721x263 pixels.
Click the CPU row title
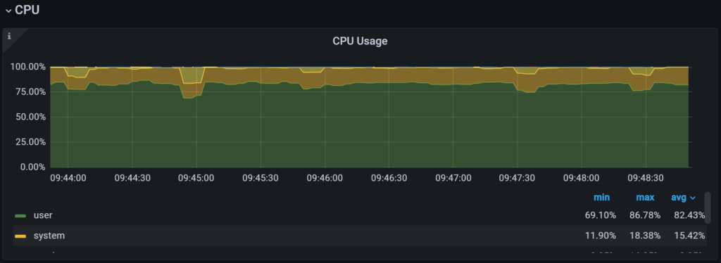[27, 10]
